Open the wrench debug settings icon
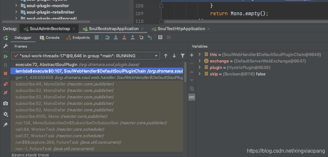 pos(6,46)
